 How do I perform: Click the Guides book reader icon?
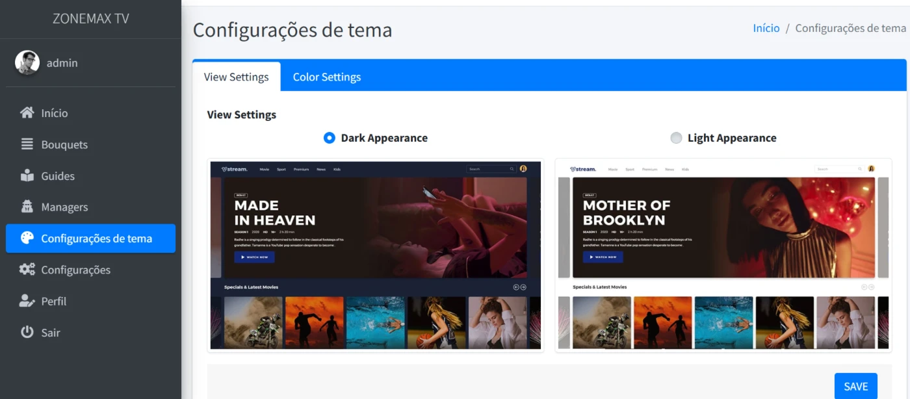point(27,175)
